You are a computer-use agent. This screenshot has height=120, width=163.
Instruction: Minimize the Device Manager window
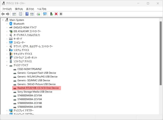[138, 3]
